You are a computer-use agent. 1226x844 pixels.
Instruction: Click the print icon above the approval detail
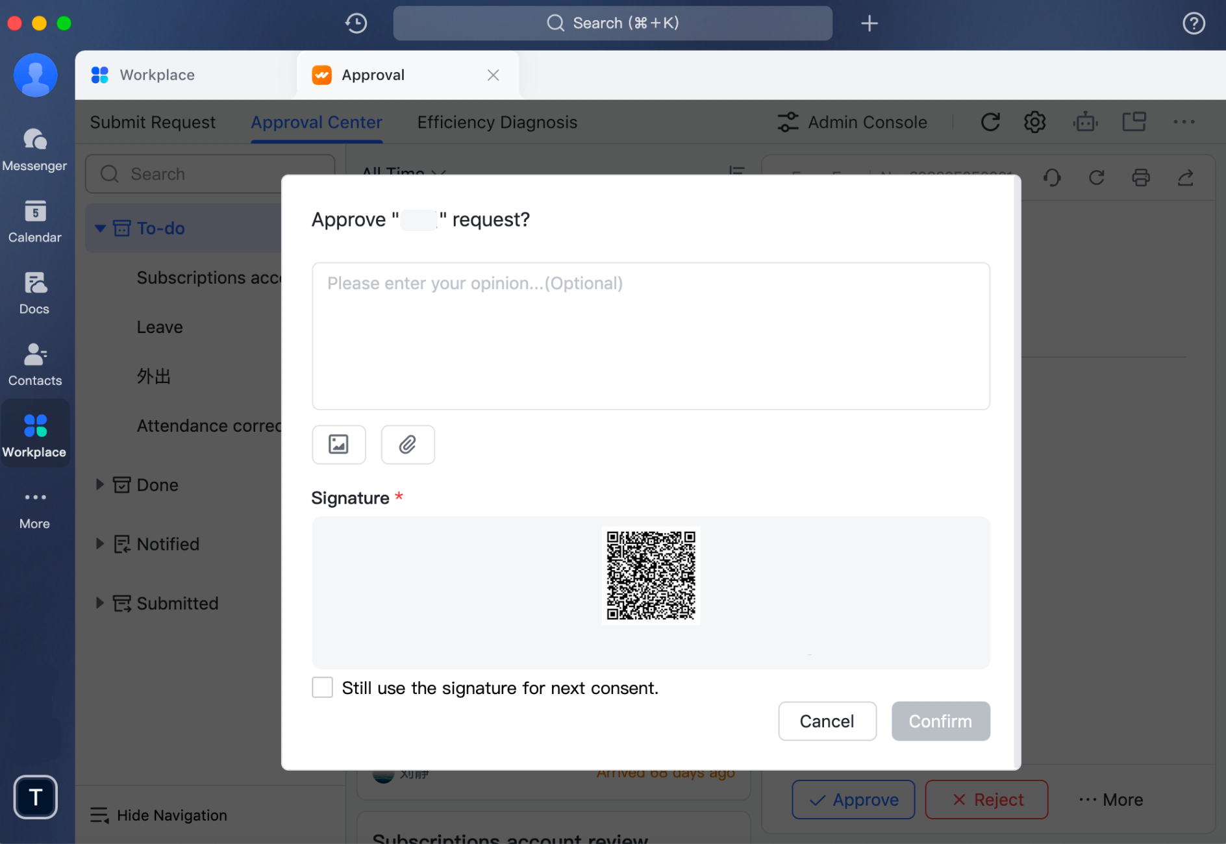pyautogui.click(x=1141, y=177)
